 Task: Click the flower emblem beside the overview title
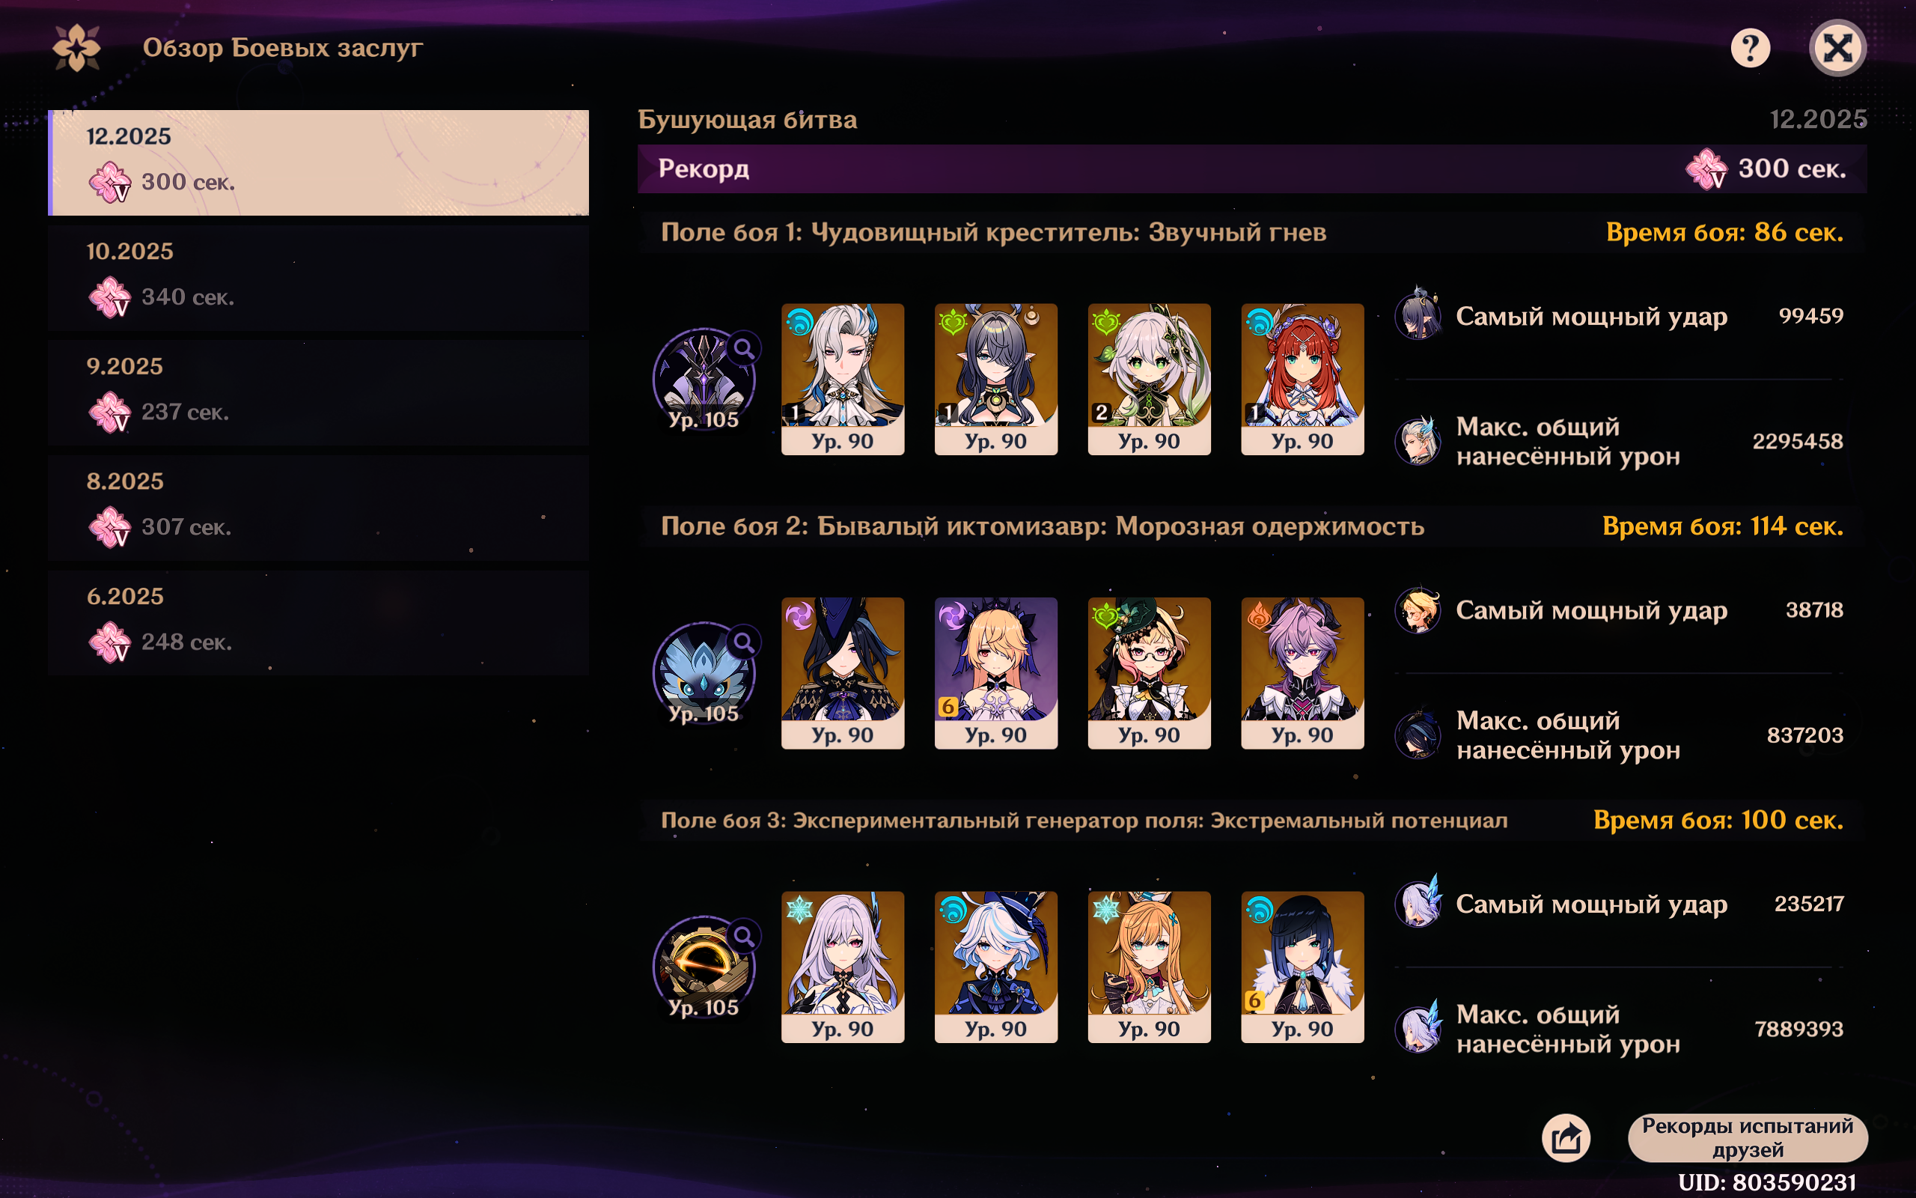click(x=76, y=49)
